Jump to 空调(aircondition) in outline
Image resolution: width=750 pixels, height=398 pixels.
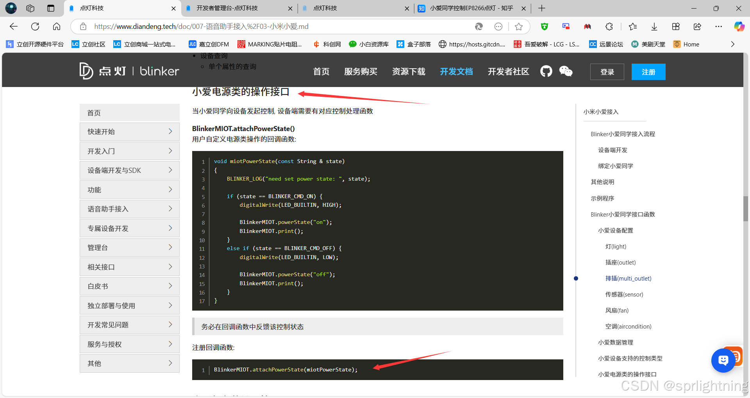click(x=628, y=326)
